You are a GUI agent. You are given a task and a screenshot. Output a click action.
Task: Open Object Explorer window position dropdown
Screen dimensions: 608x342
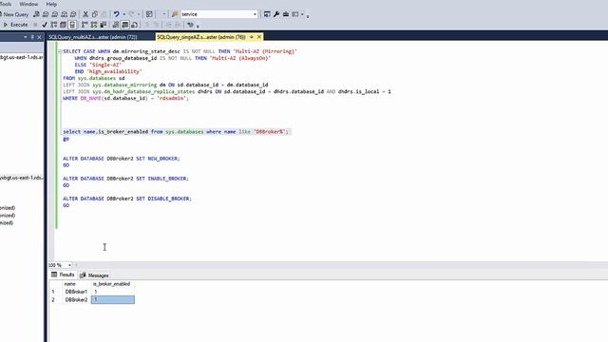(26, 37)
